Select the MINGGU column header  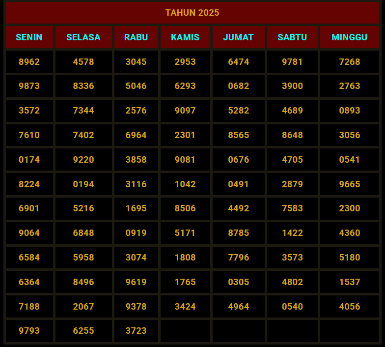350,37
